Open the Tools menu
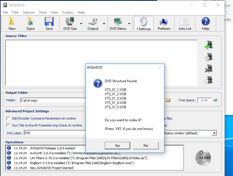 (x=43, y=12)
